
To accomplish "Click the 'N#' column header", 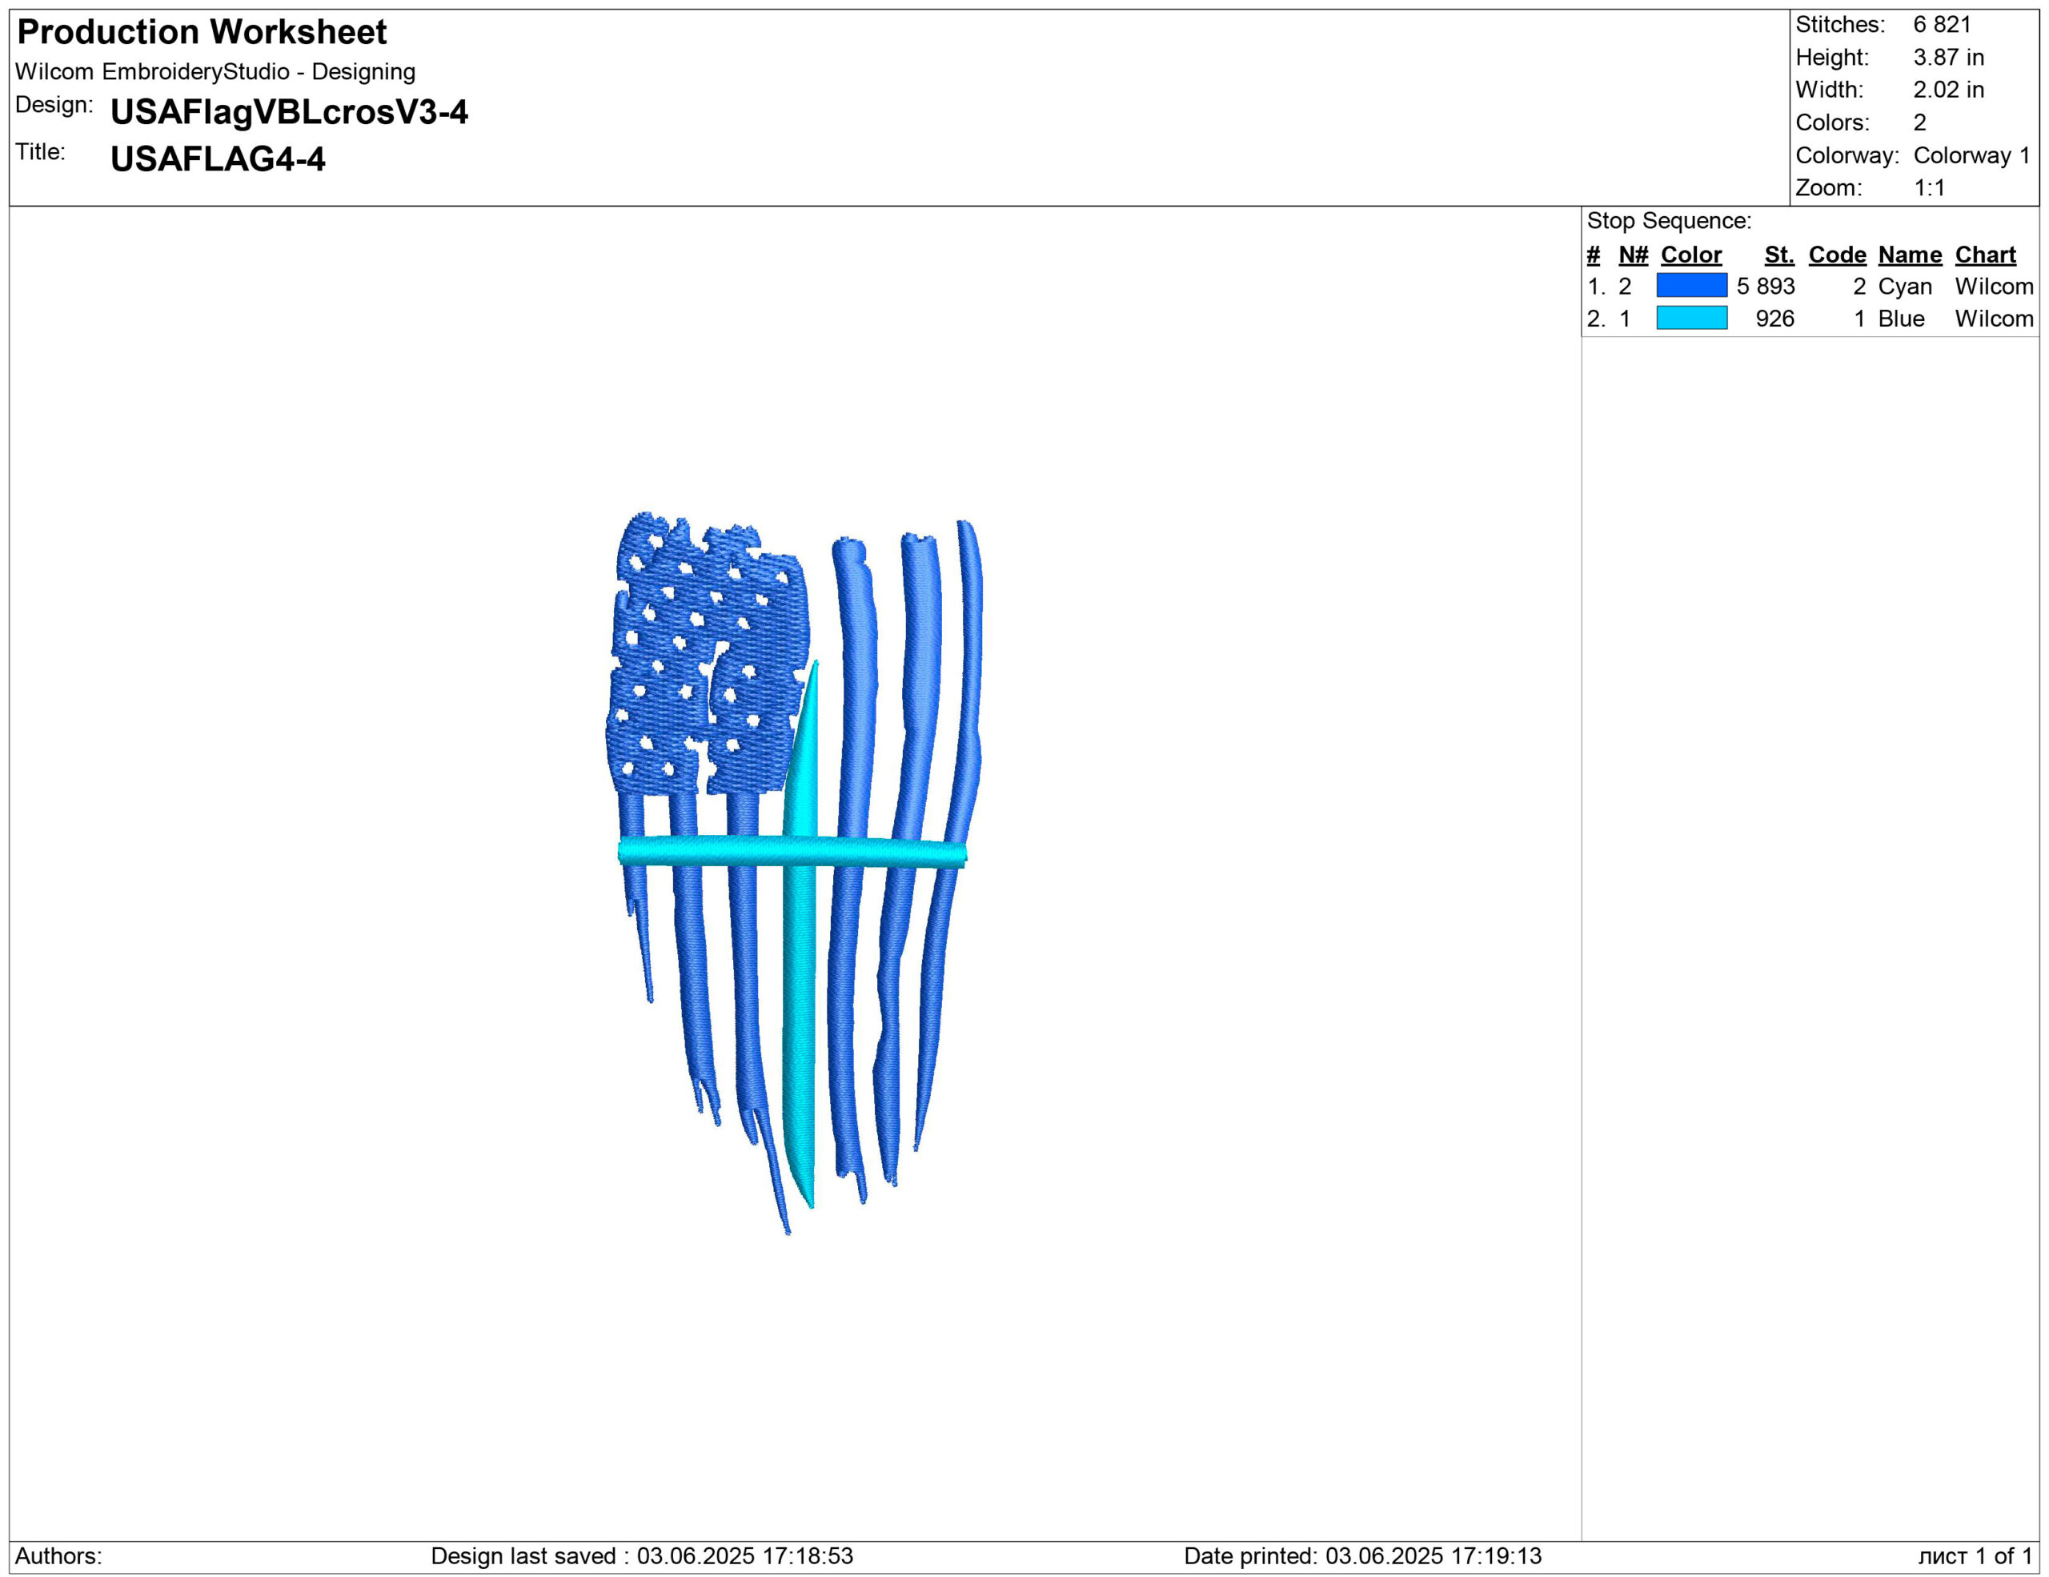I will coord(1633,255).
